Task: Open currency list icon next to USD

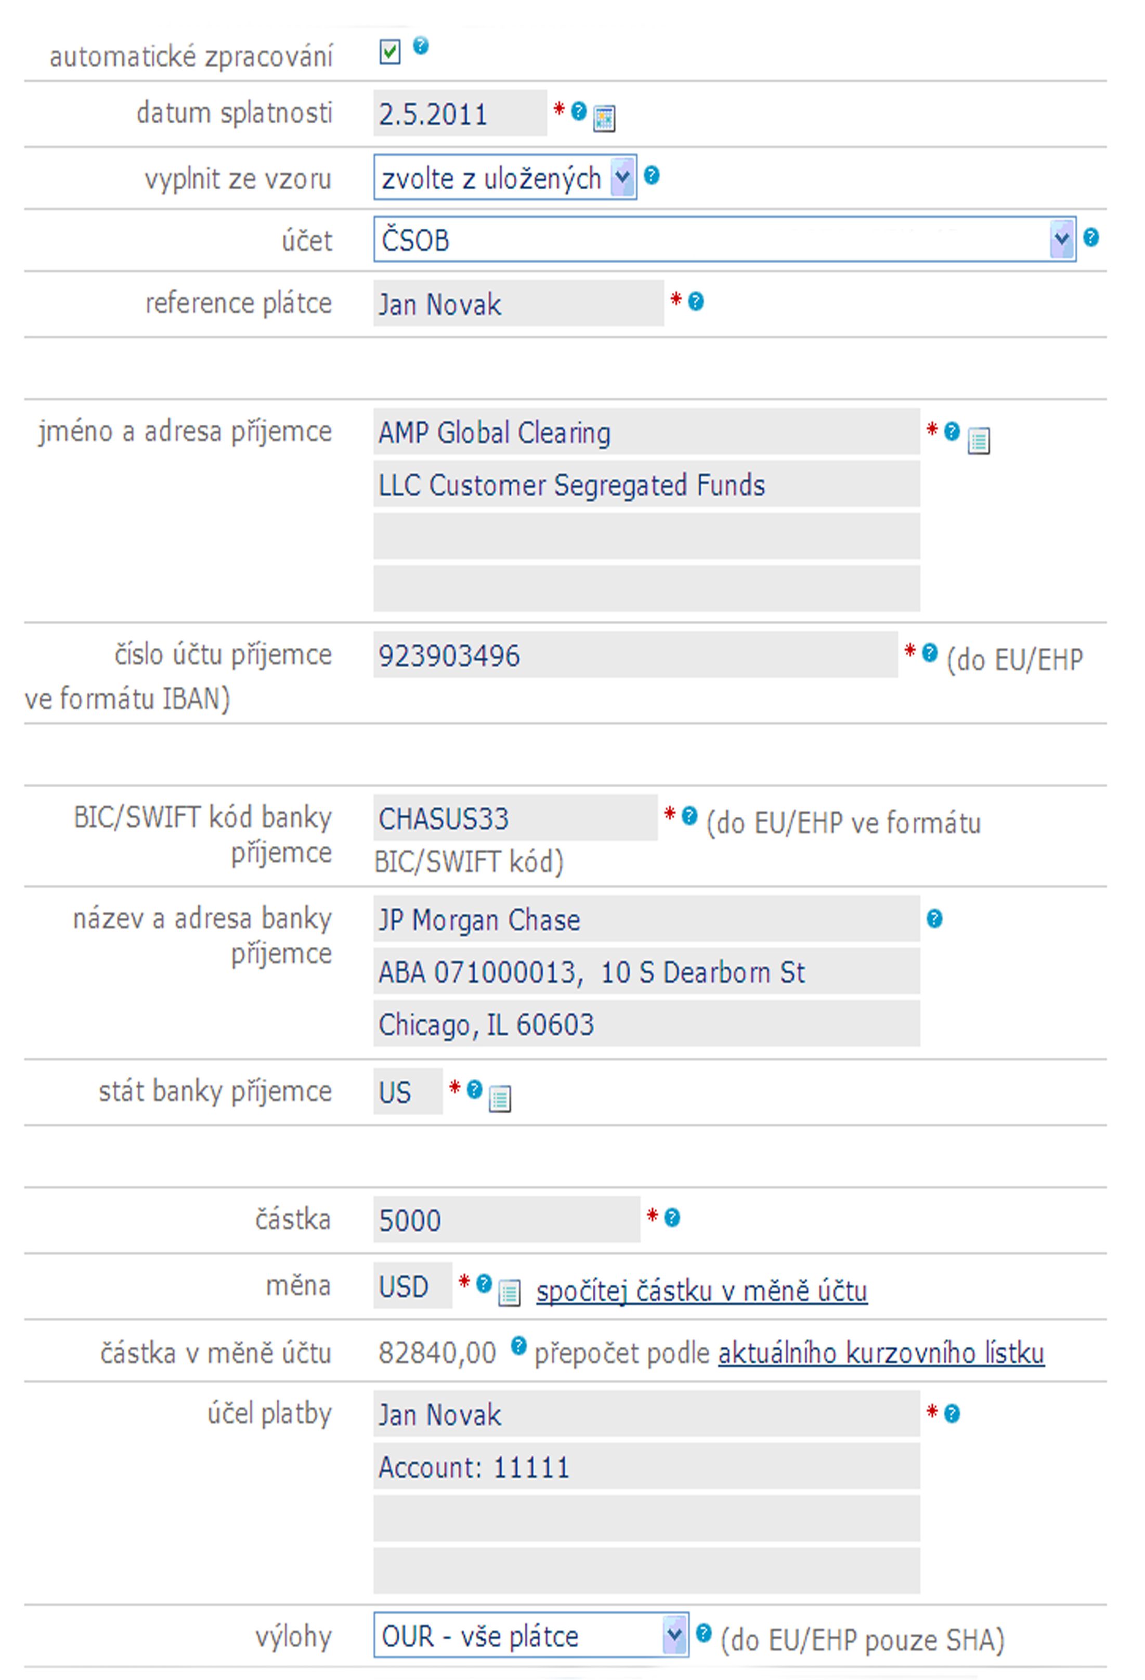Action: [x=509, y=1293]
